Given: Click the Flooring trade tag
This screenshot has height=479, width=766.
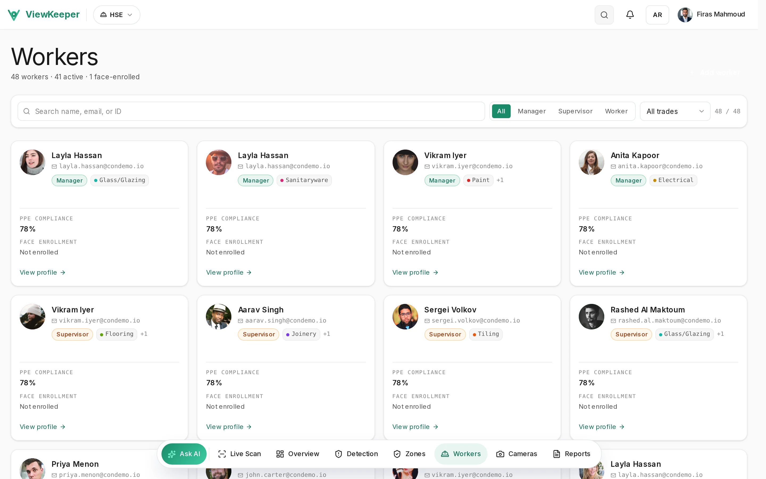Looking at the screenshot, I should (x=116, y=334).
